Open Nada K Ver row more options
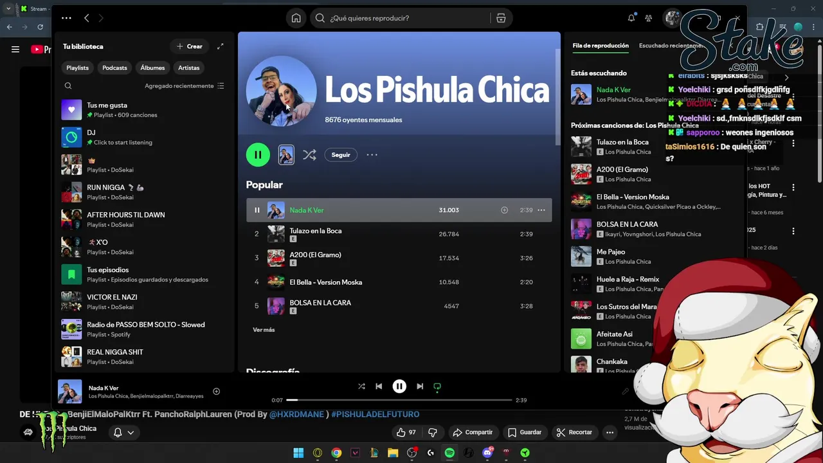This screenshot has height=463, width=823. pyautogui.click(x=541, y=210)
